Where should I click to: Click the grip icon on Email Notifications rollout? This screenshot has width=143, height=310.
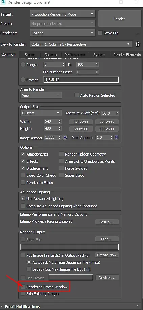(138, 306)
